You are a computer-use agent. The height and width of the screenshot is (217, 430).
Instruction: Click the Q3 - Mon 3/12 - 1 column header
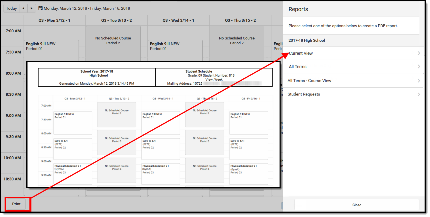click(54, 20)
